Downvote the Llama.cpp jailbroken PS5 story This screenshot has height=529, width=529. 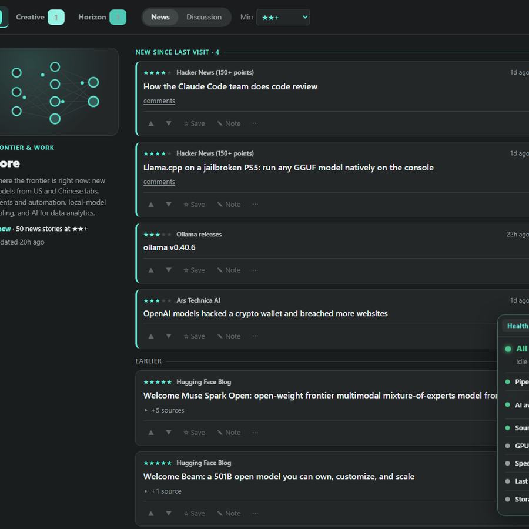[x=169, y=205]
